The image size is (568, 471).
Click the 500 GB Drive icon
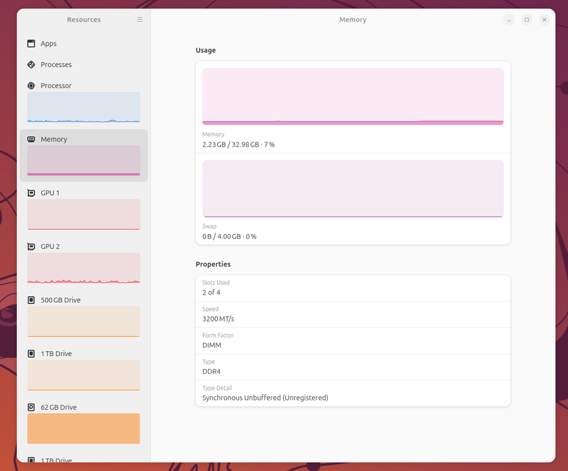(x=32, y=300)
